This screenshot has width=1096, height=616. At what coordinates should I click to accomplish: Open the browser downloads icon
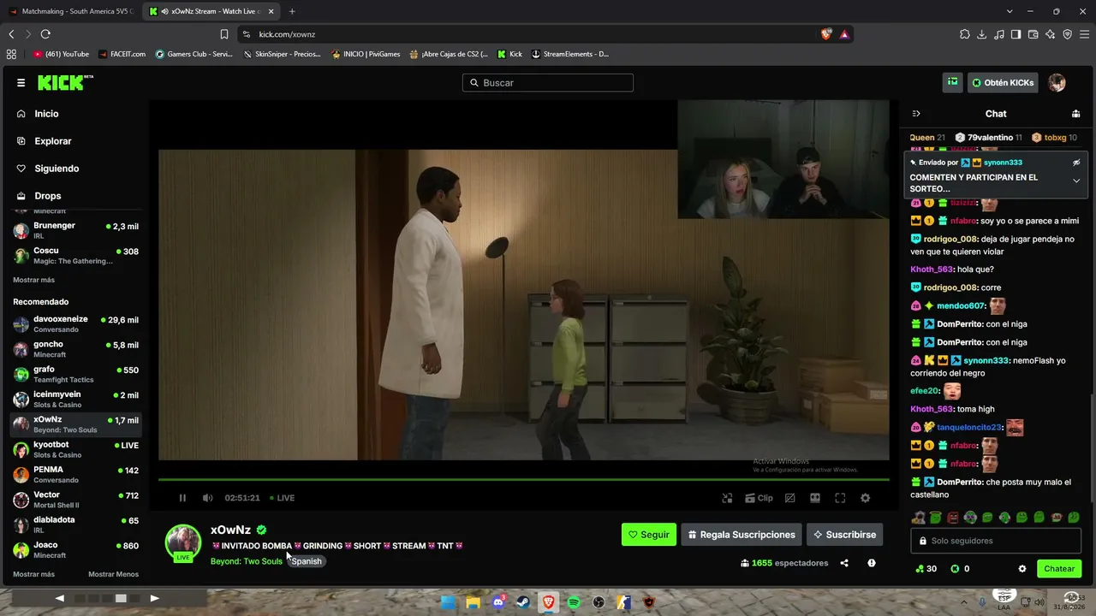pyautogui.click(x=982, y=34)
